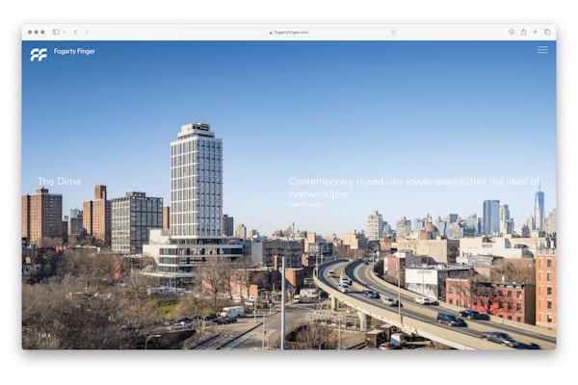The height and width of the screenshot is (385, 578).
Task: Click the Fogarty Finger FF logo
Action: click(39, 55)
